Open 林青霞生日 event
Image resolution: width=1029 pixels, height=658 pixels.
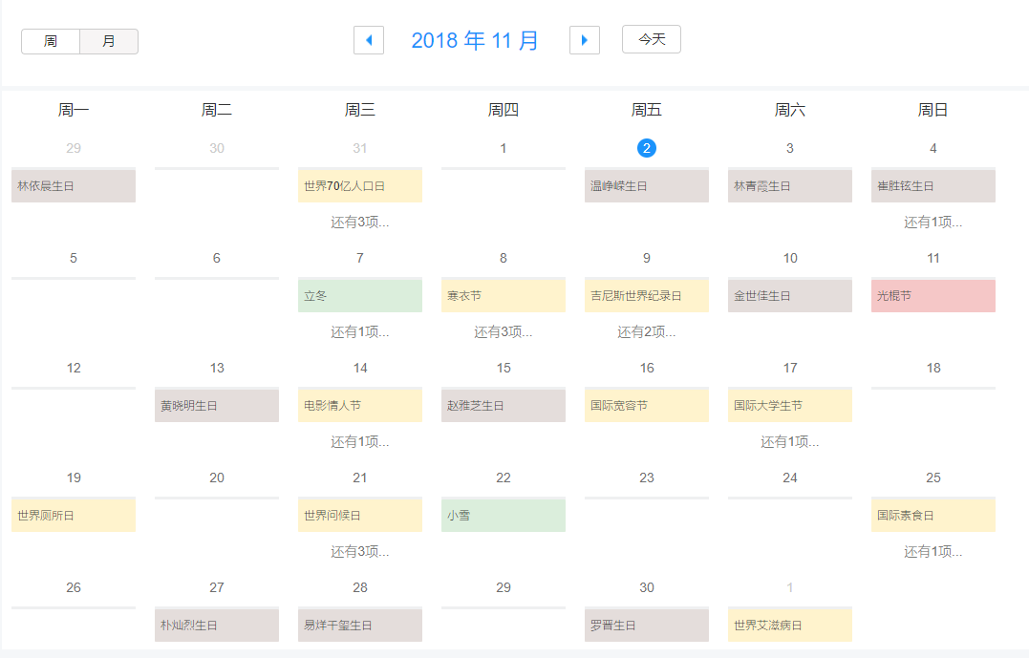789,186
